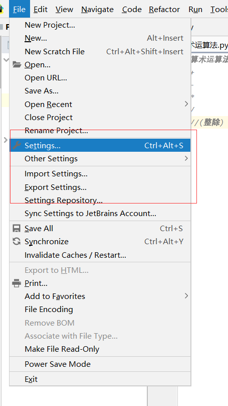Open the Refactor menu
Image resolution: width=228 pixels, height=406 pixels.
(164, 10)
